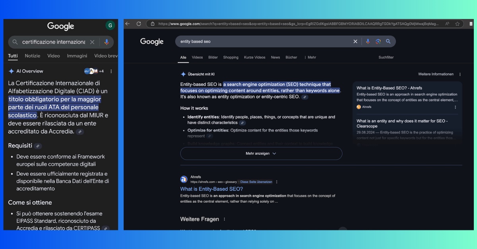This screenshot has width=477, height=249.
Task: Clear the mobile 'certificazione' search text
Action: 92,42
